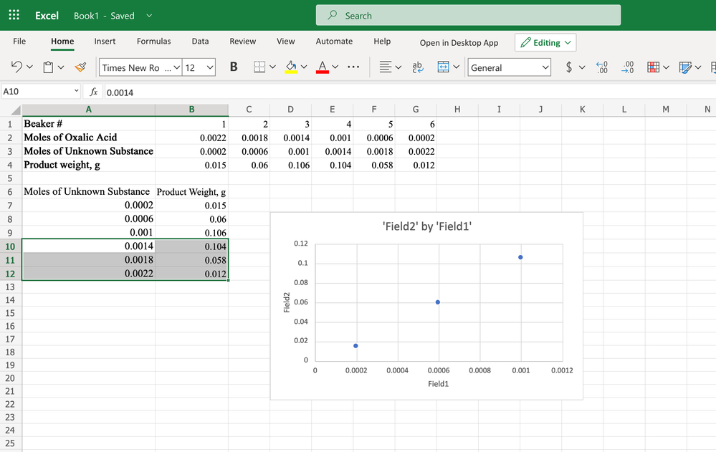Screen dimensions: 716x452
Task: Toggle Bold formatting
Action: [x=234, y=67]
